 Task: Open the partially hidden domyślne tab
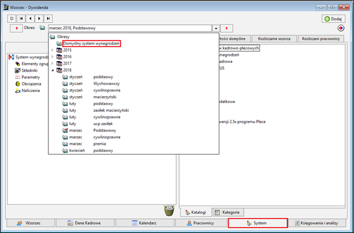click(234, 38)
